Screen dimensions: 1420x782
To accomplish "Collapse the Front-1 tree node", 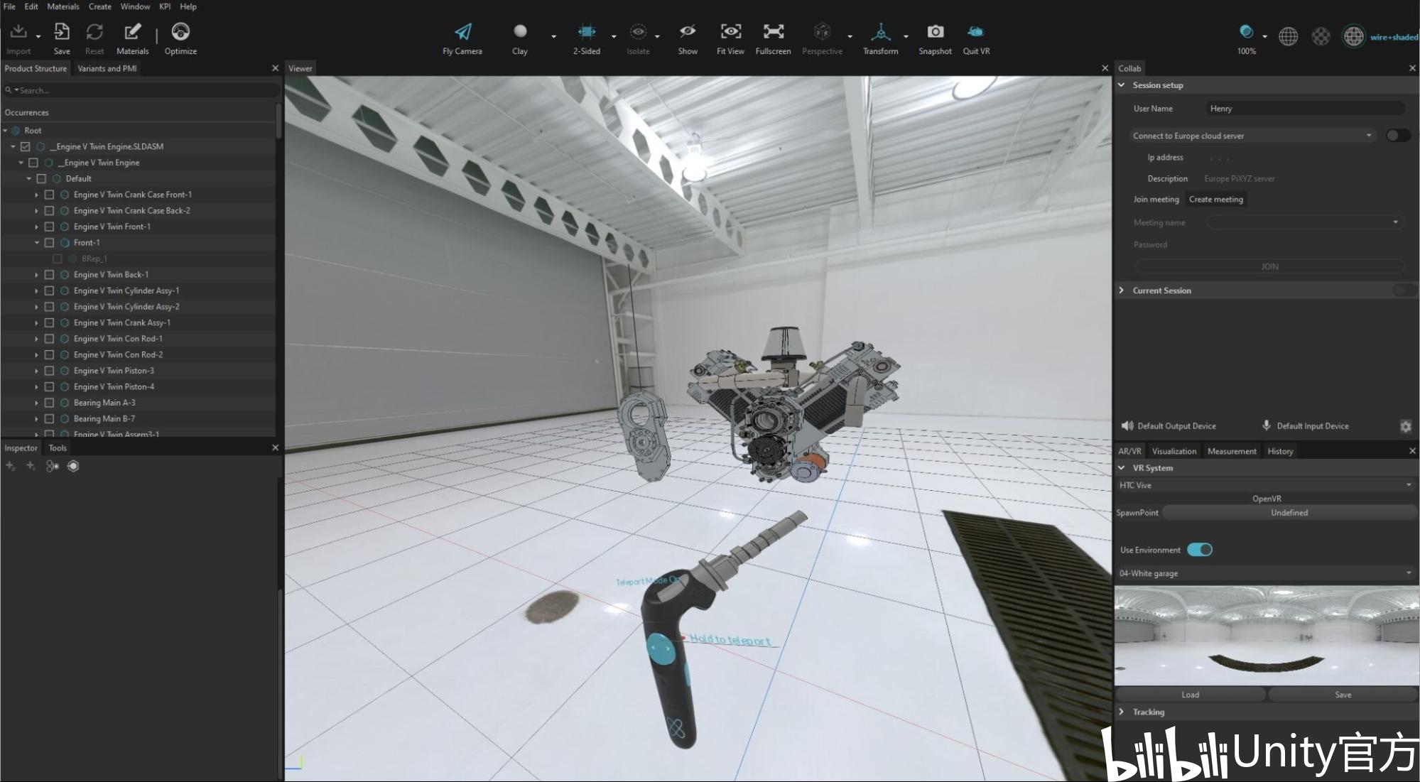I will pos(36,243).
